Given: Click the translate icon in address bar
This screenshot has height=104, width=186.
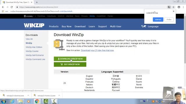Looking at the screenshot, I should pos(169,7).
